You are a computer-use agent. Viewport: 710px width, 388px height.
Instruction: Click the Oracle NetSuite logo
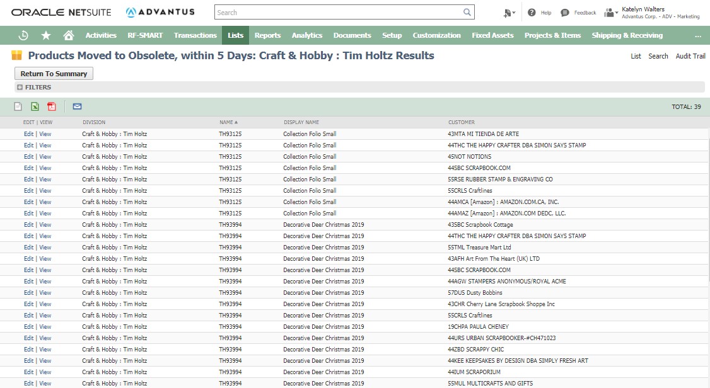[61, 12]
